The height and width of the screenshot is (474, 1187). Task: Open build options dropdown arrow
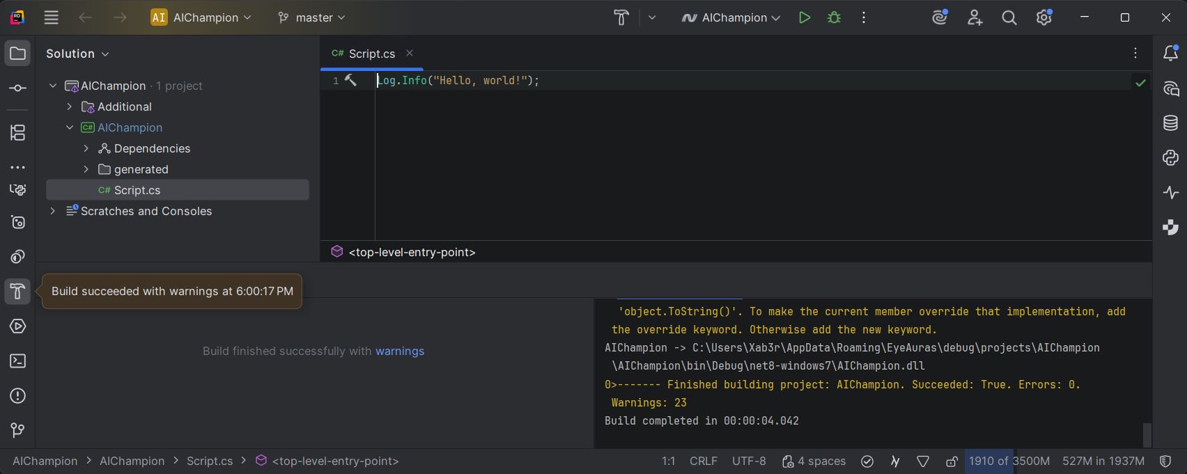pos(652,17)
